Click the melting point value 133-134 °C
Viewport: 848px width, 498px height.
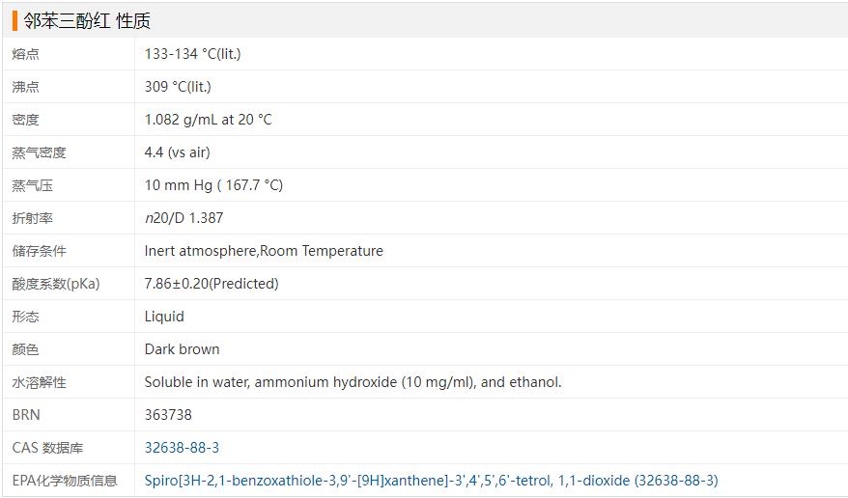point(192,54)
